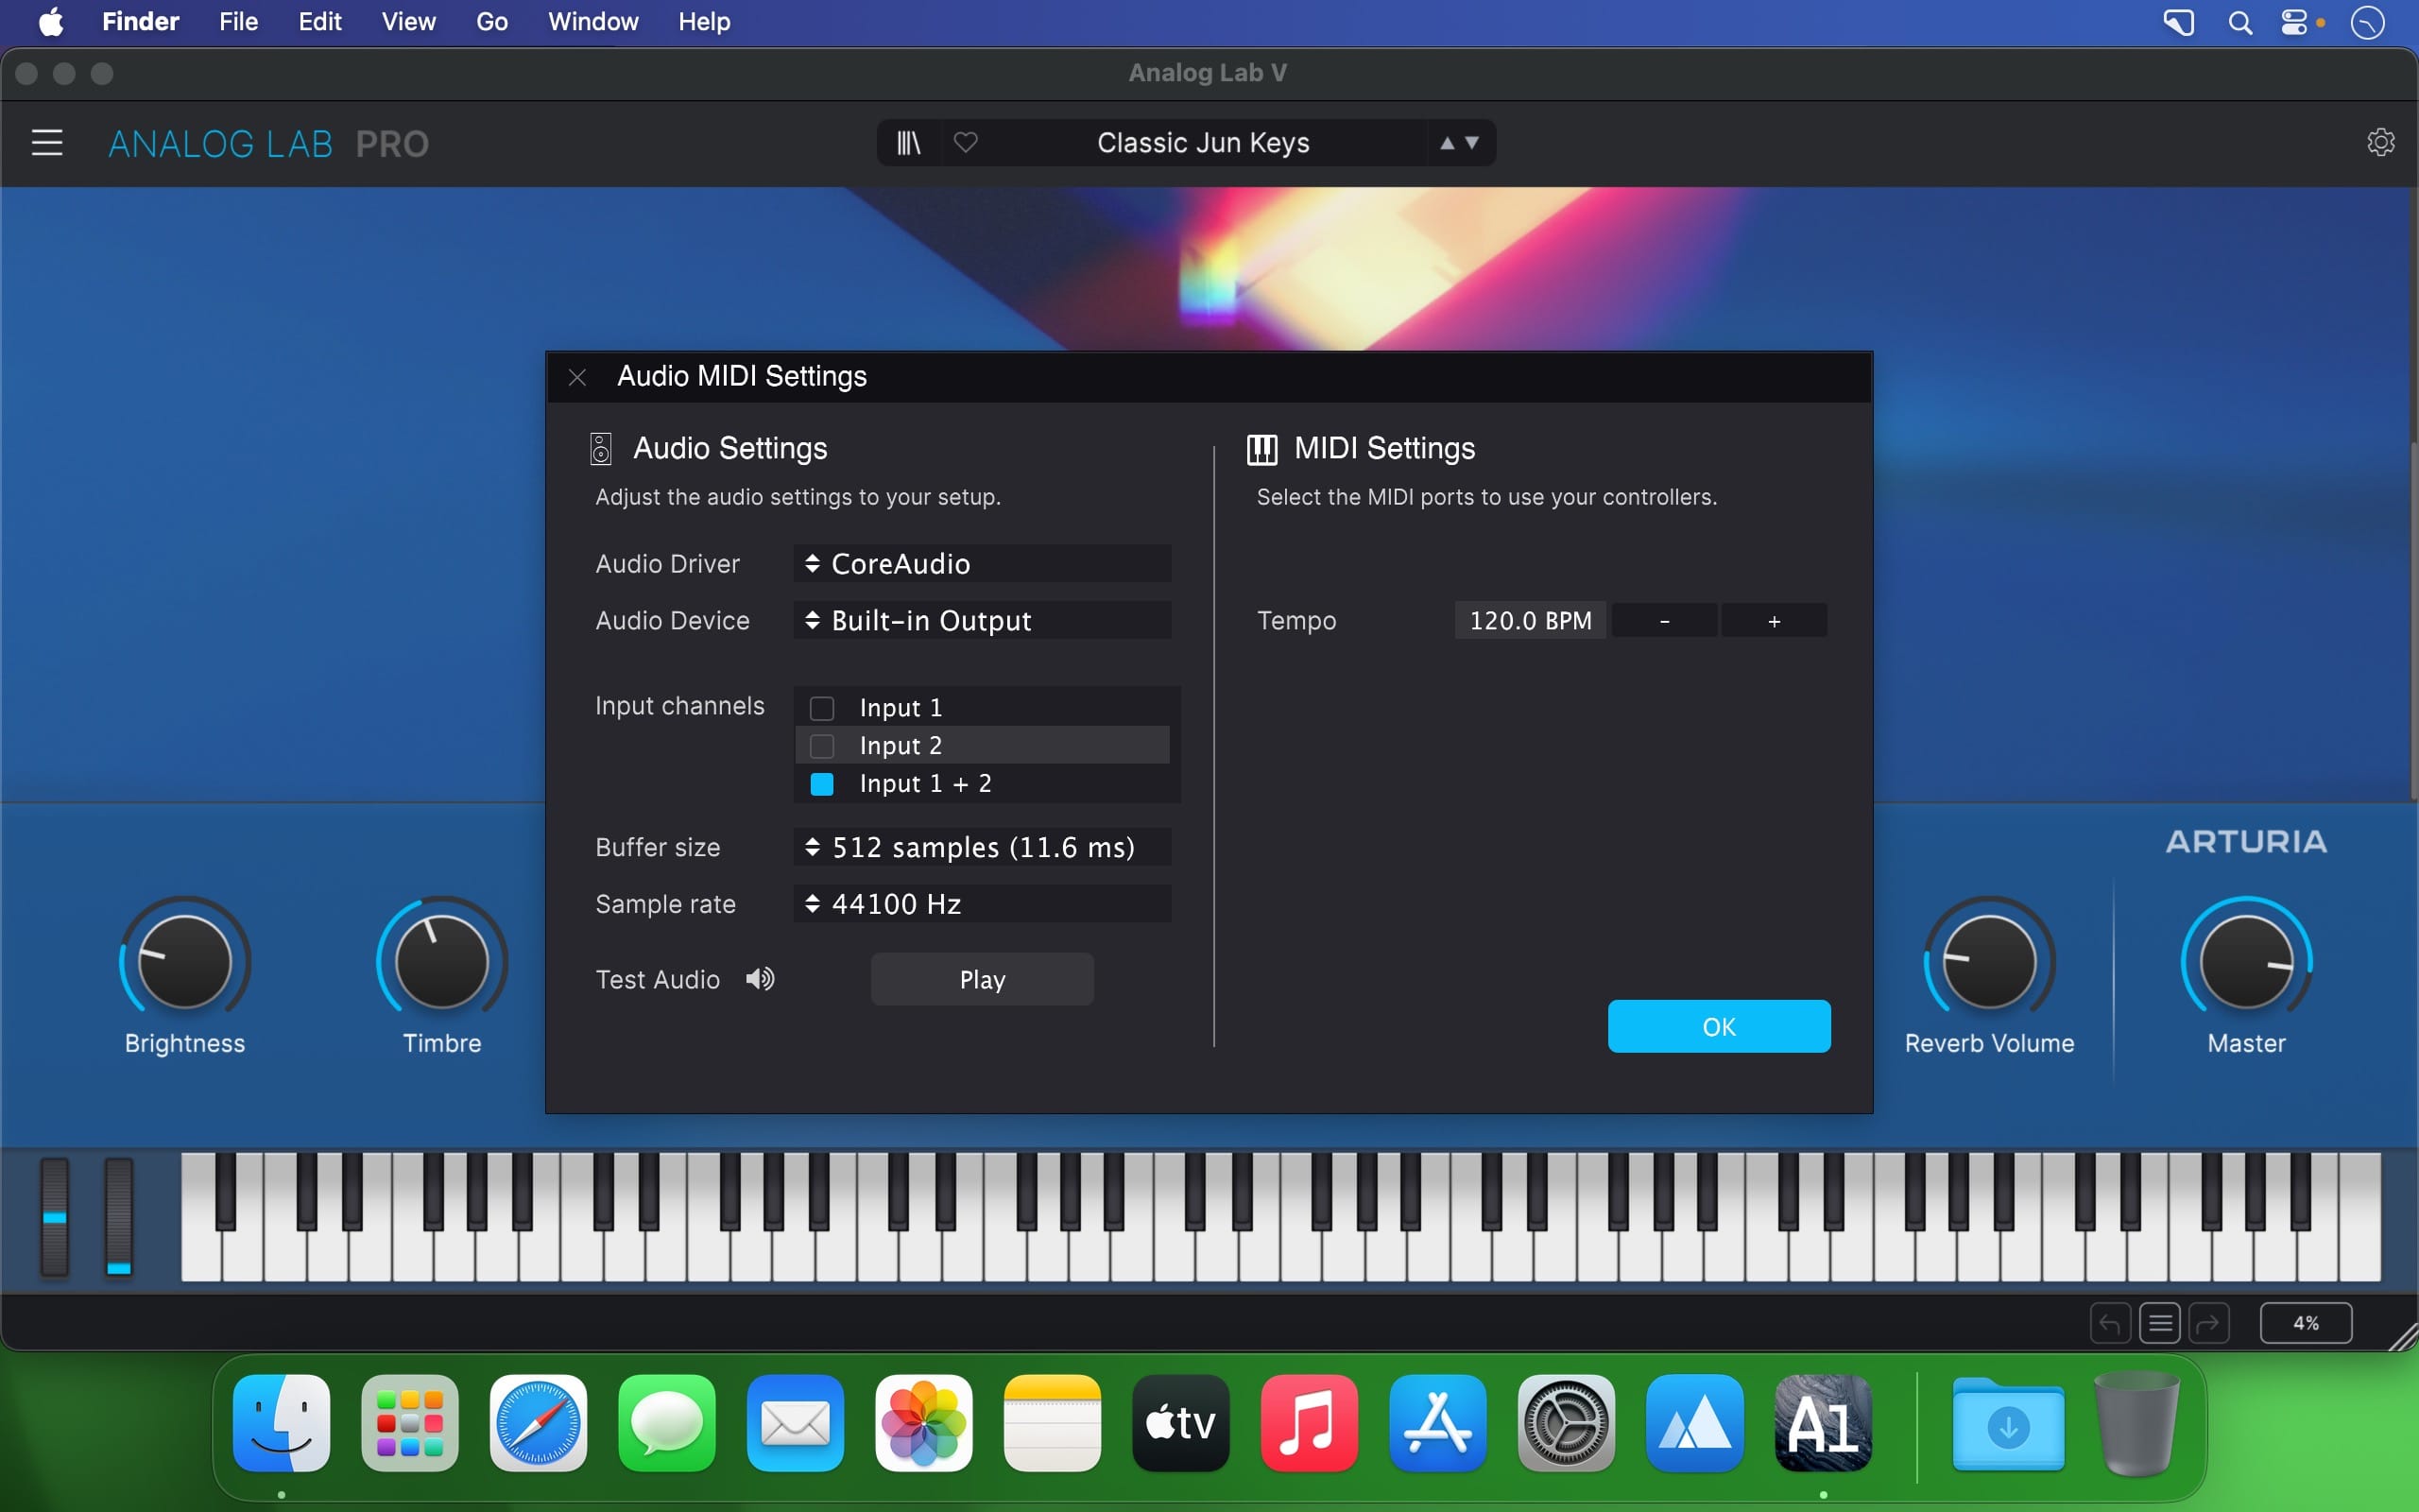Viewport: 2419px width, 1512px height.
Task: Open the settings gear in Analog Lab
Action: [2380, 142]
